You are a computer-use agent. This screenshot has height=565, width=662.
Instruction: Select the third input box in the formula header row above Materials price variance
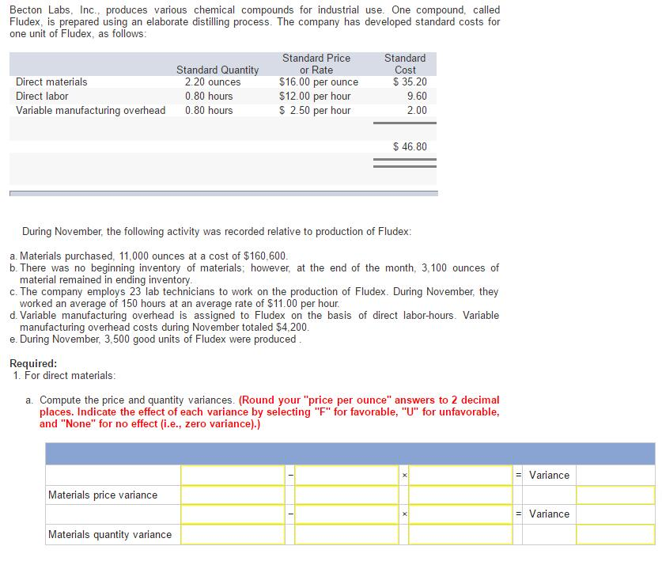(x=460, y=475)
